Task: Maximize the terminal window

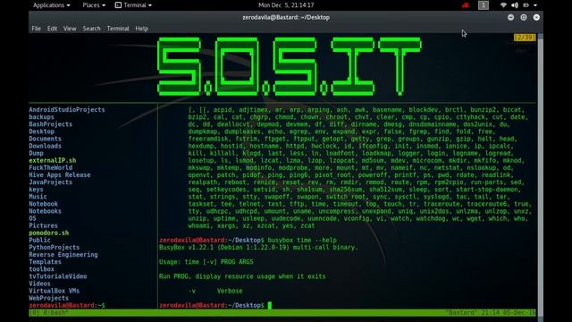Action: point(524,17)
